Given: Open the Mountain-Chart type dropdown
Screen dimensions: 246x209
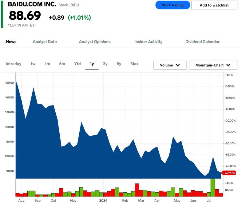Looking at the screenshot, I should pos(213,65).
